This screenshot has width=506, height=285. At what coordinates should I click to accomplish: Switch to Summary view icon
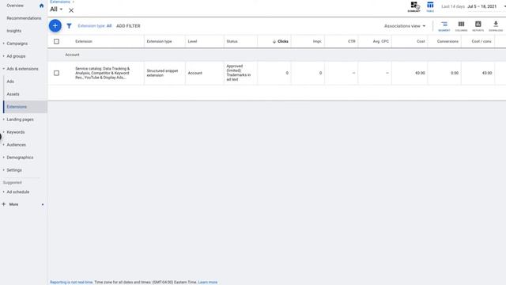coord(413,6)
